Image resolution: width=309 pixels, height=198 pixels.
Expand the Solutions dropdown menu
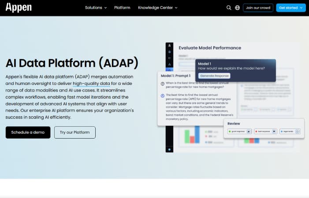[x=96, y=7]
